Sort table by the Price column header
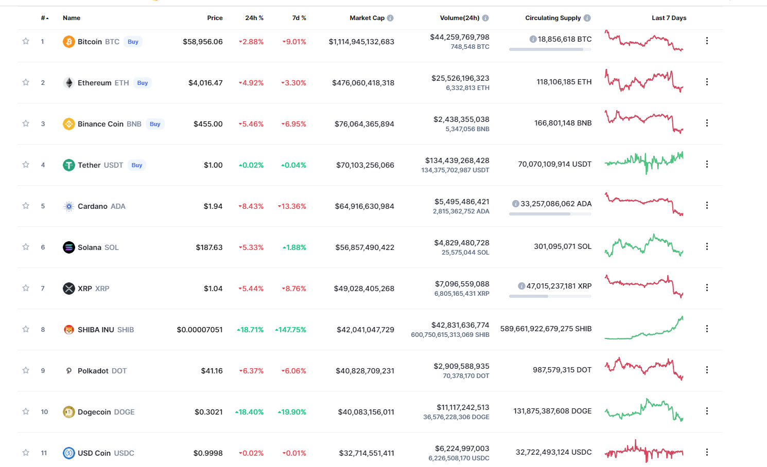767x467 pixels. click(x=215, y=18)
